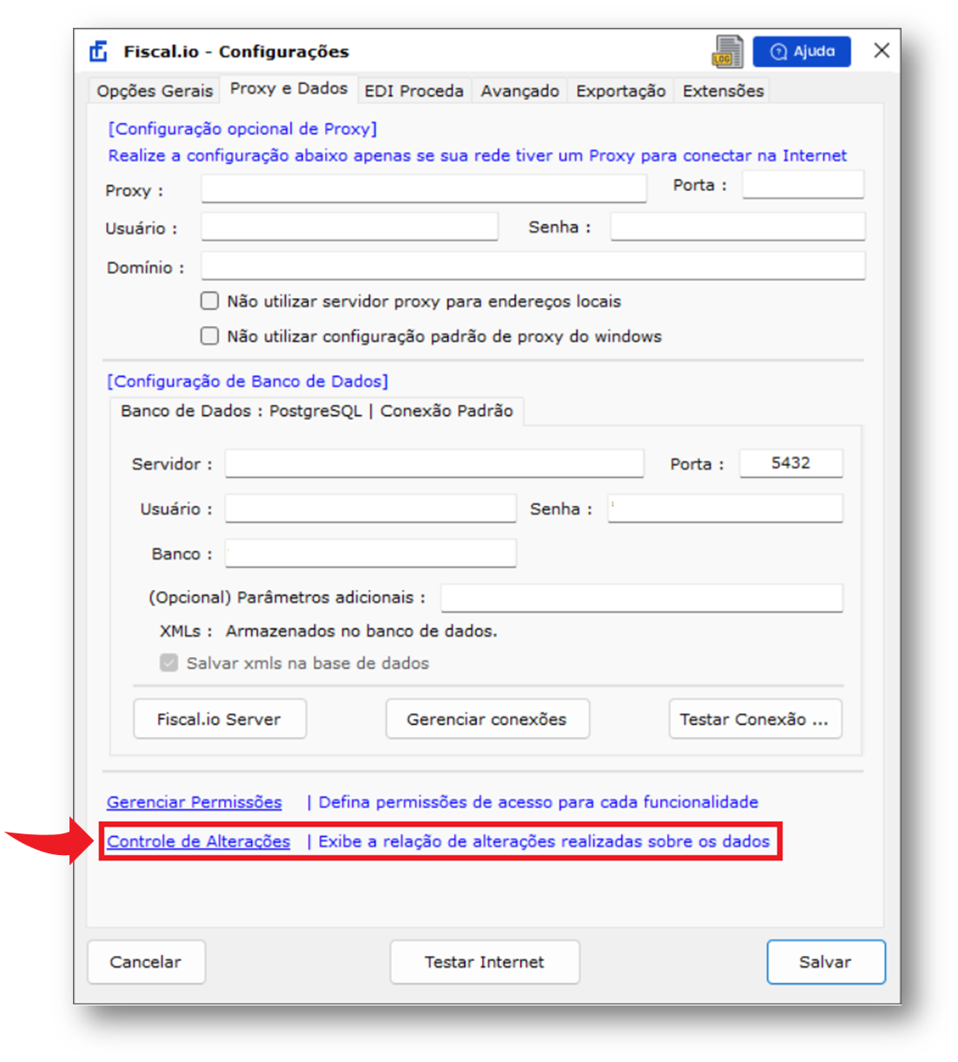This screenshot has width=958, height=1062.
Task: Click Gerenciar conexões button
Action: [x=487, y=719]
